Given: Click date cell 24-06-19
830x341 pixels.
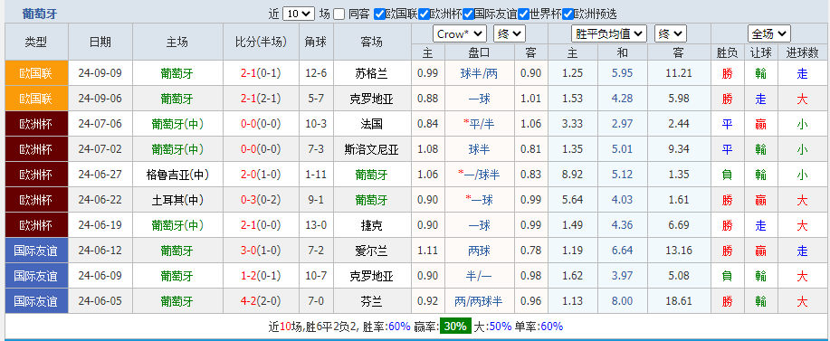Looking at the screenshot, I should pos(100,226).
